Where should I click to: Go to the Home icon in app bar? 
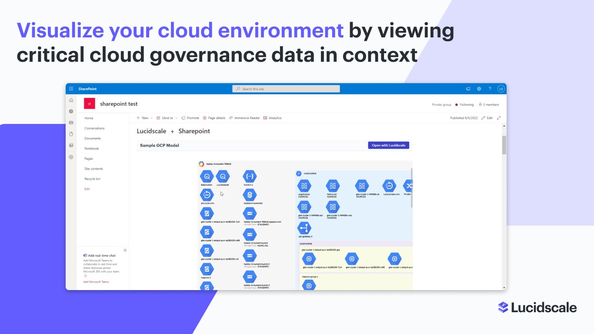(71, 100)
